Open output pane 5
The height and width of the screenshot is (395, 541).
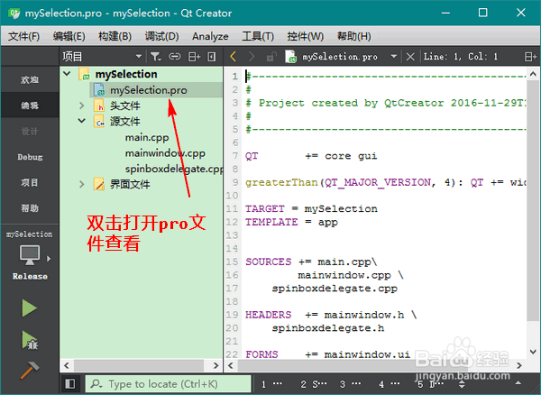(431, 384)
